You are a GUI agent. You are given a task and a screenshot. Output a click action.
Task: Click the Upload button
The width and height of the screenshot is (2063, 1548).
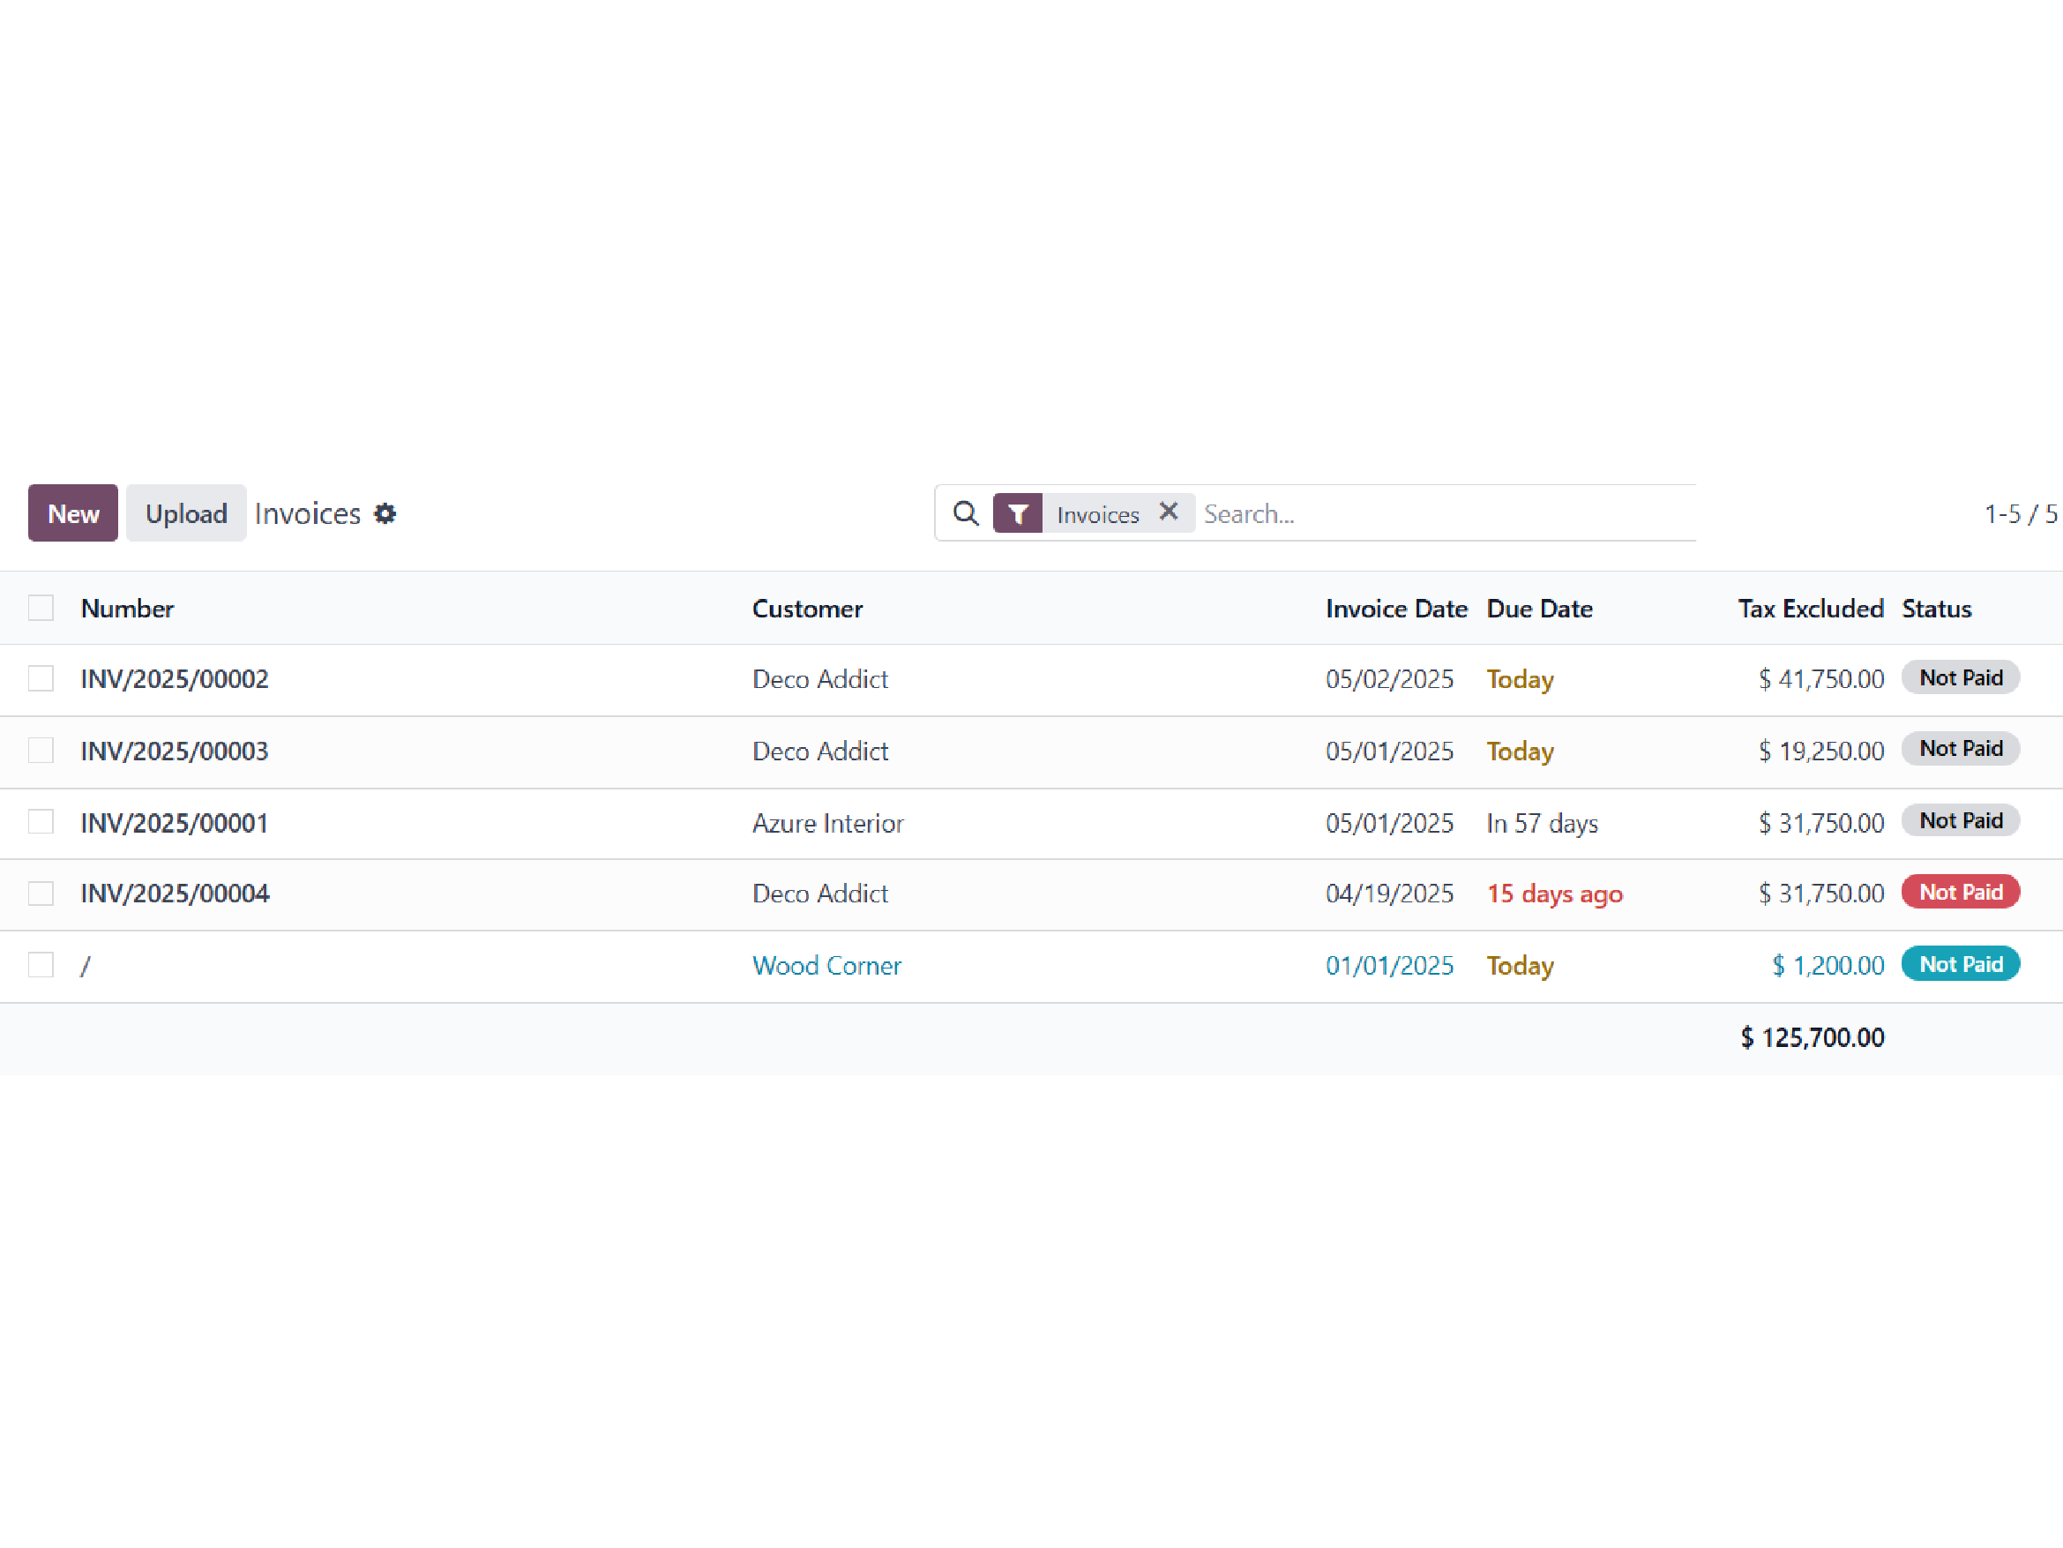tap(185, 512)
